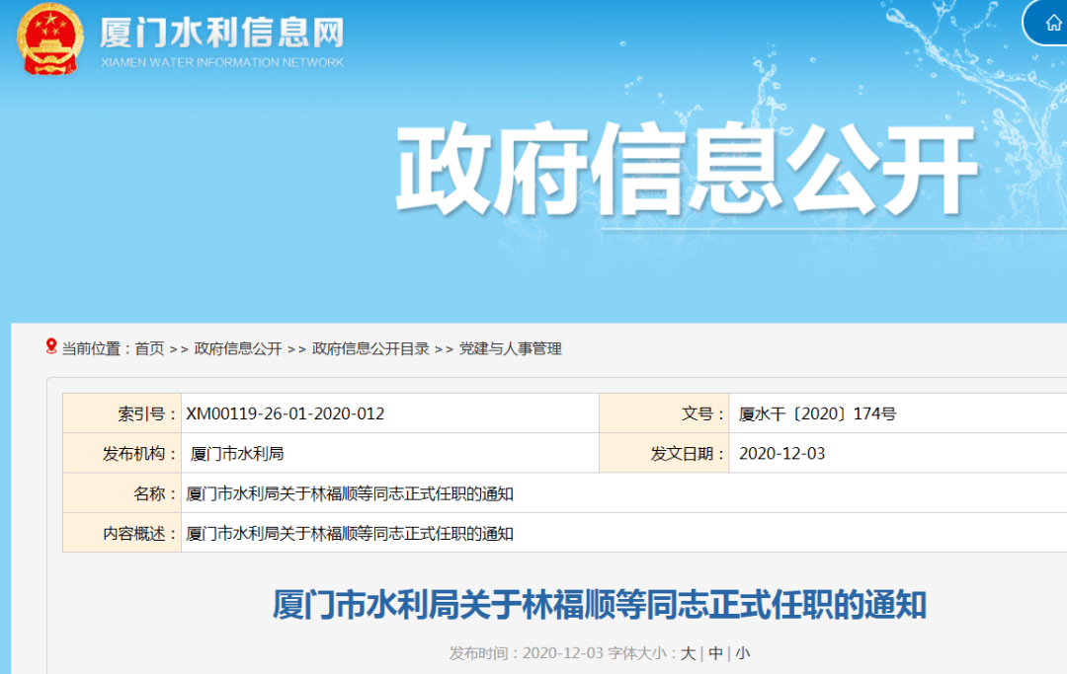Open 政府信息公开目录 breadcrumb link
This screenshot has height=674, width=1067.
(370, 348)
